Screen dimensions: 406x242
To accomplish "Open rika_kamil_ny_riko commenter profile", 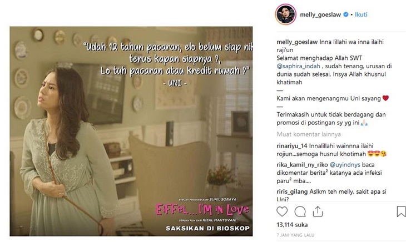I will (x=302, y=165).
